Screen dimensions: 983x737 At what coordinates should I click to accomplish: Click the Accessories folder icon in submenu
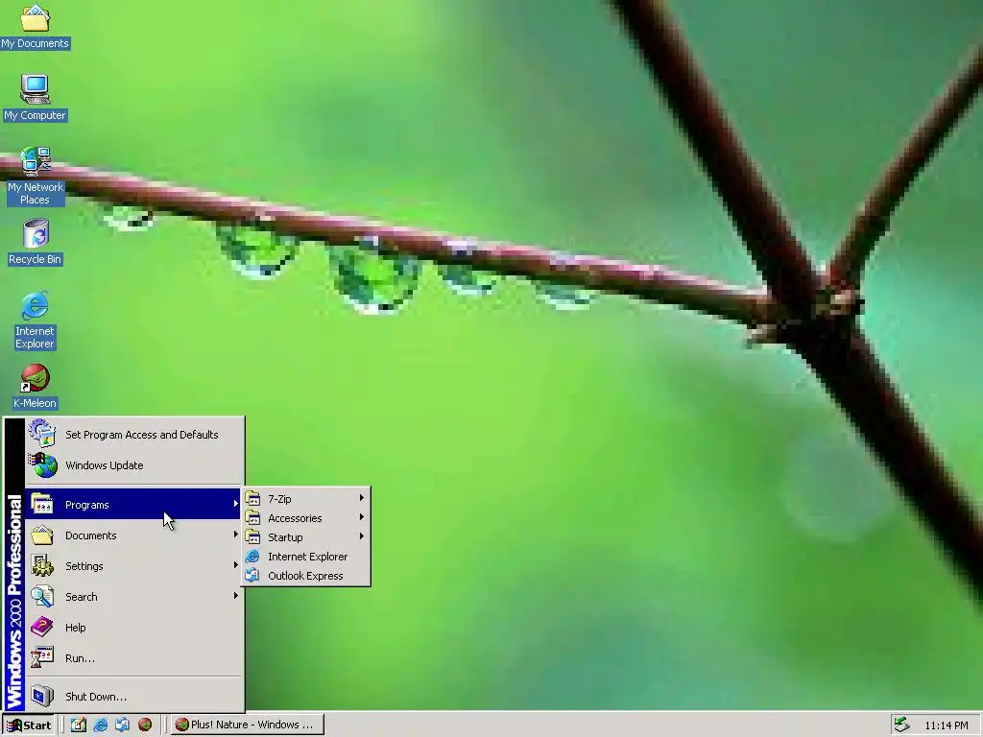252,517
